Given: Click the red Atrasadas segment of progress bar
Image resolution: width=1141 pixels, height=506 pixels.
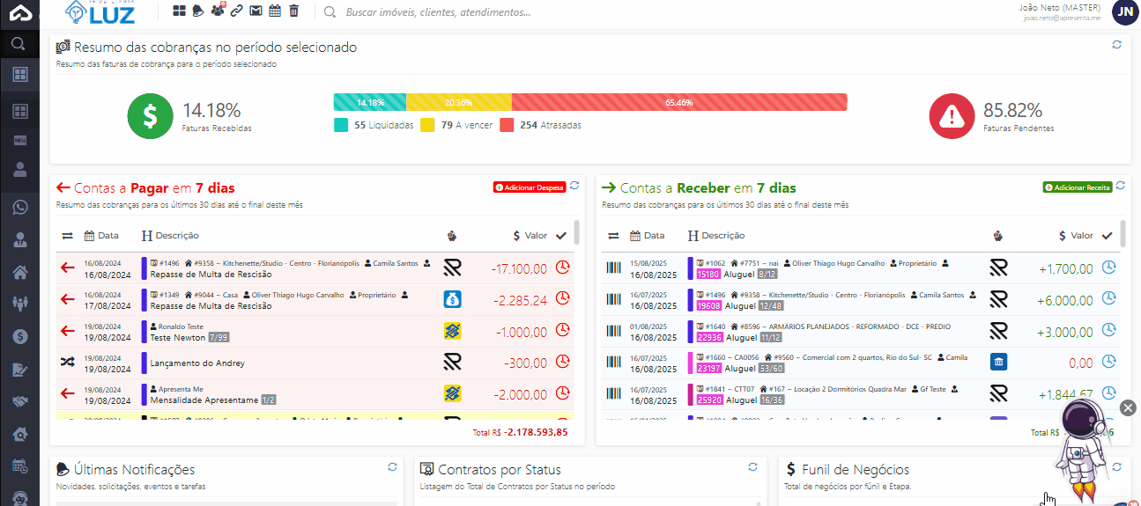Looking at the screenshot, I should (x=678, y=102).
